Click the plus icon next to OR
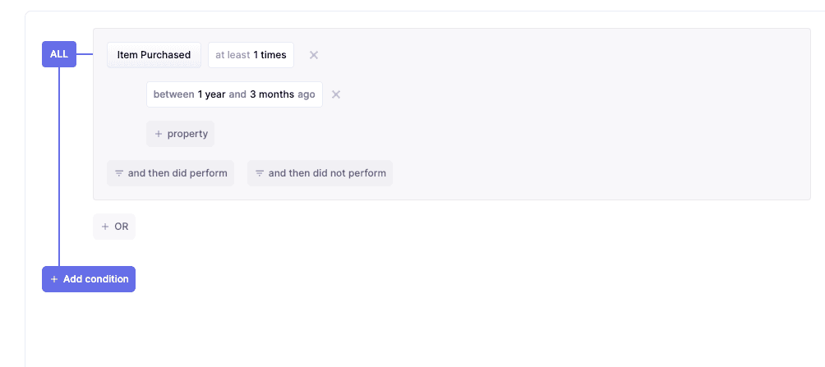825x367 pixels. 105,227
